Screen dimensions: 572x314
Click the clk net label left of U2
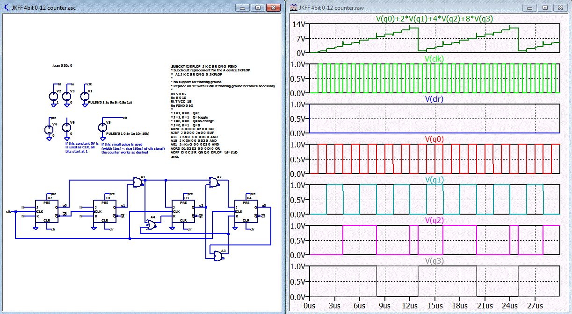8,212
